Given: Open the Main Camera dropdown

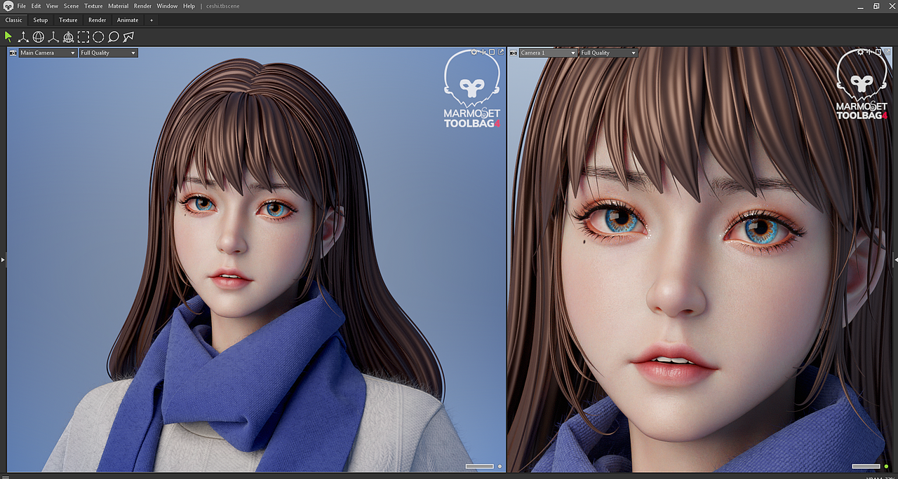Looking at the screenshot, I should pyautogui.click(x=48, y=53).
